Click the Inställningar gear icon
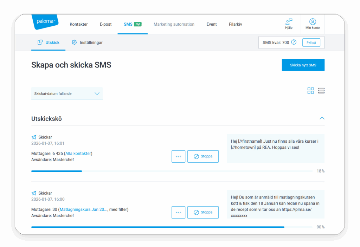 pyautogui.click(x=74, y=43)
